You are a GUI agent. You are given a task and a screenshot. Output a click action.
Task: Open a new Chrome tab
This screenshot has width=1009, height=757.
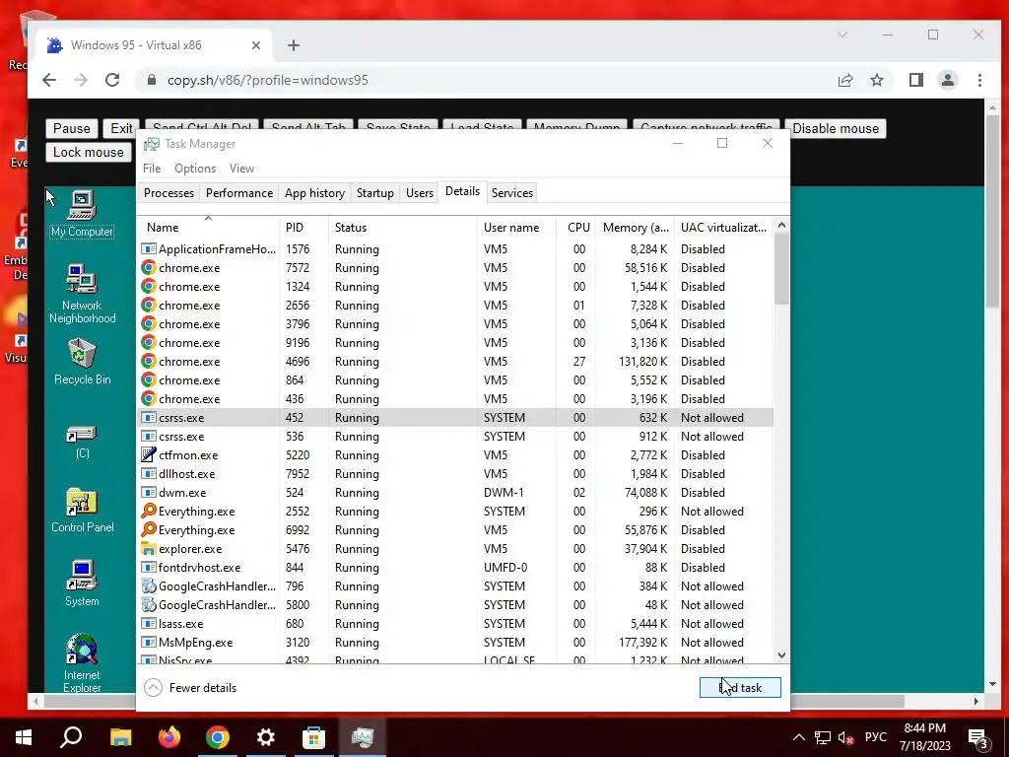tap(294, 45)
